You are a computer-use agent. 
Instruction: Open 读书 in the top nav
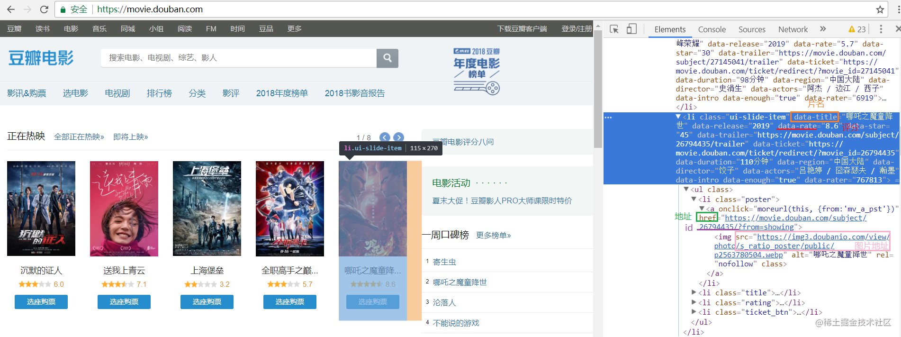tap(43, 29)
